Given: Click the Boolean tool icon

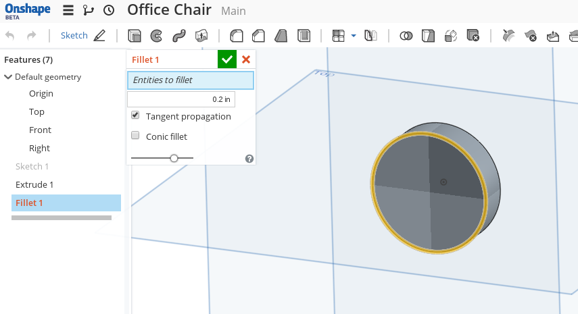Looking at the screenshot, I should pos(406,35).
